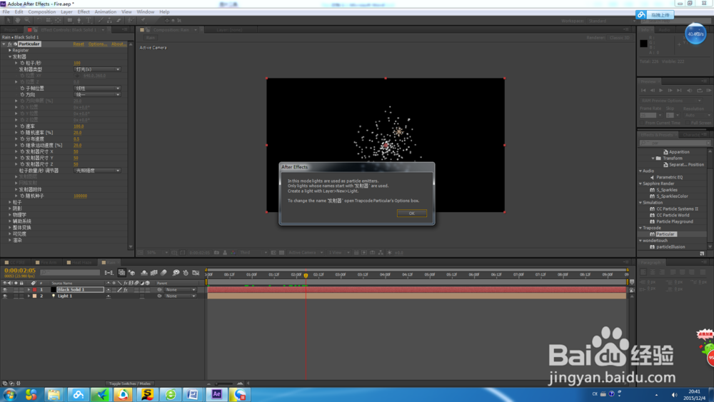This screenshot has height=402, width=714.
Task: Click red label color of Black Solid 1
Action: (34, 290)
